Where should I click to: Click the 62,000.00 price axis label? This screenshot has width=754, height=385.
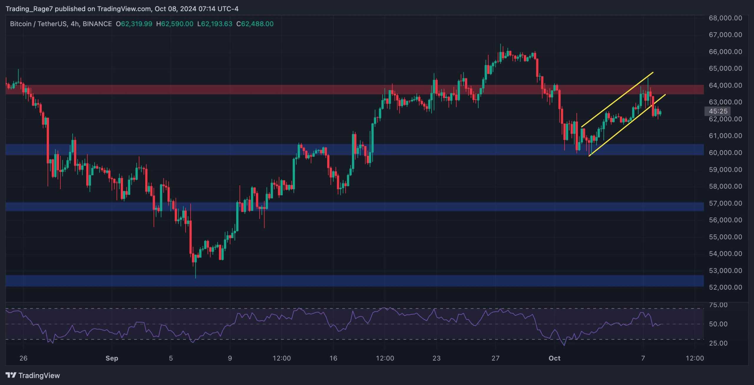pyautogui.click(x=725, y=119)
